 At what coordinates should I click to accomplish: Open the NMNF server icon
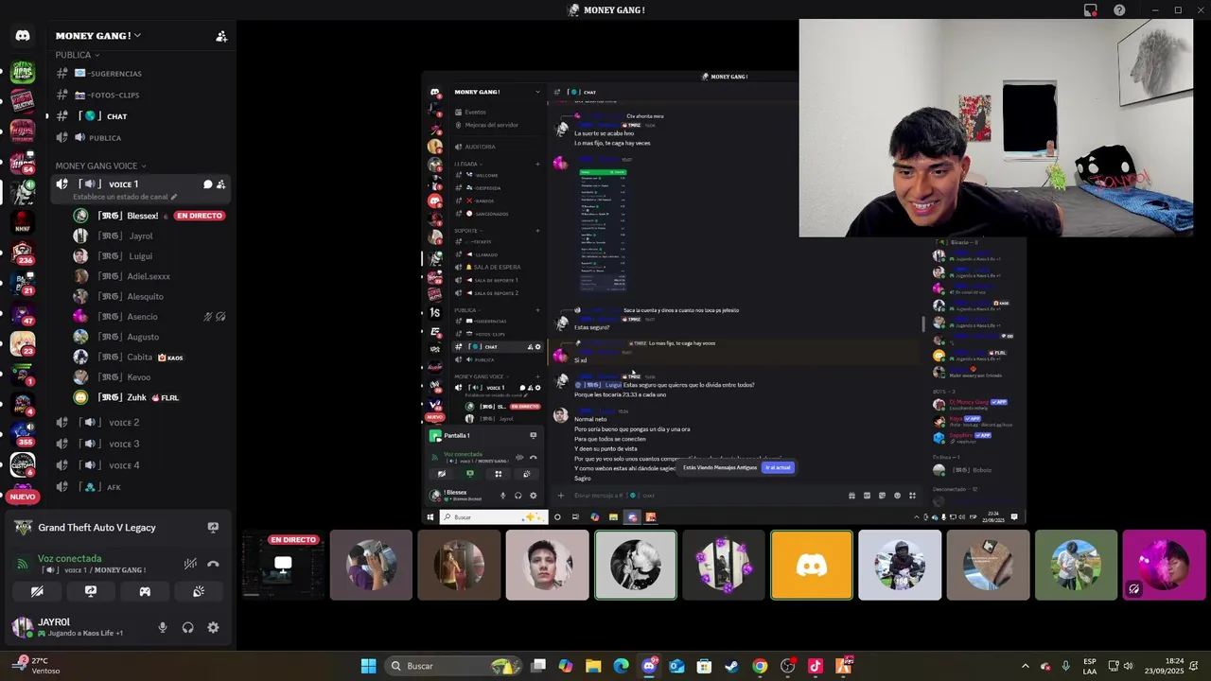(x=23, y=222)
